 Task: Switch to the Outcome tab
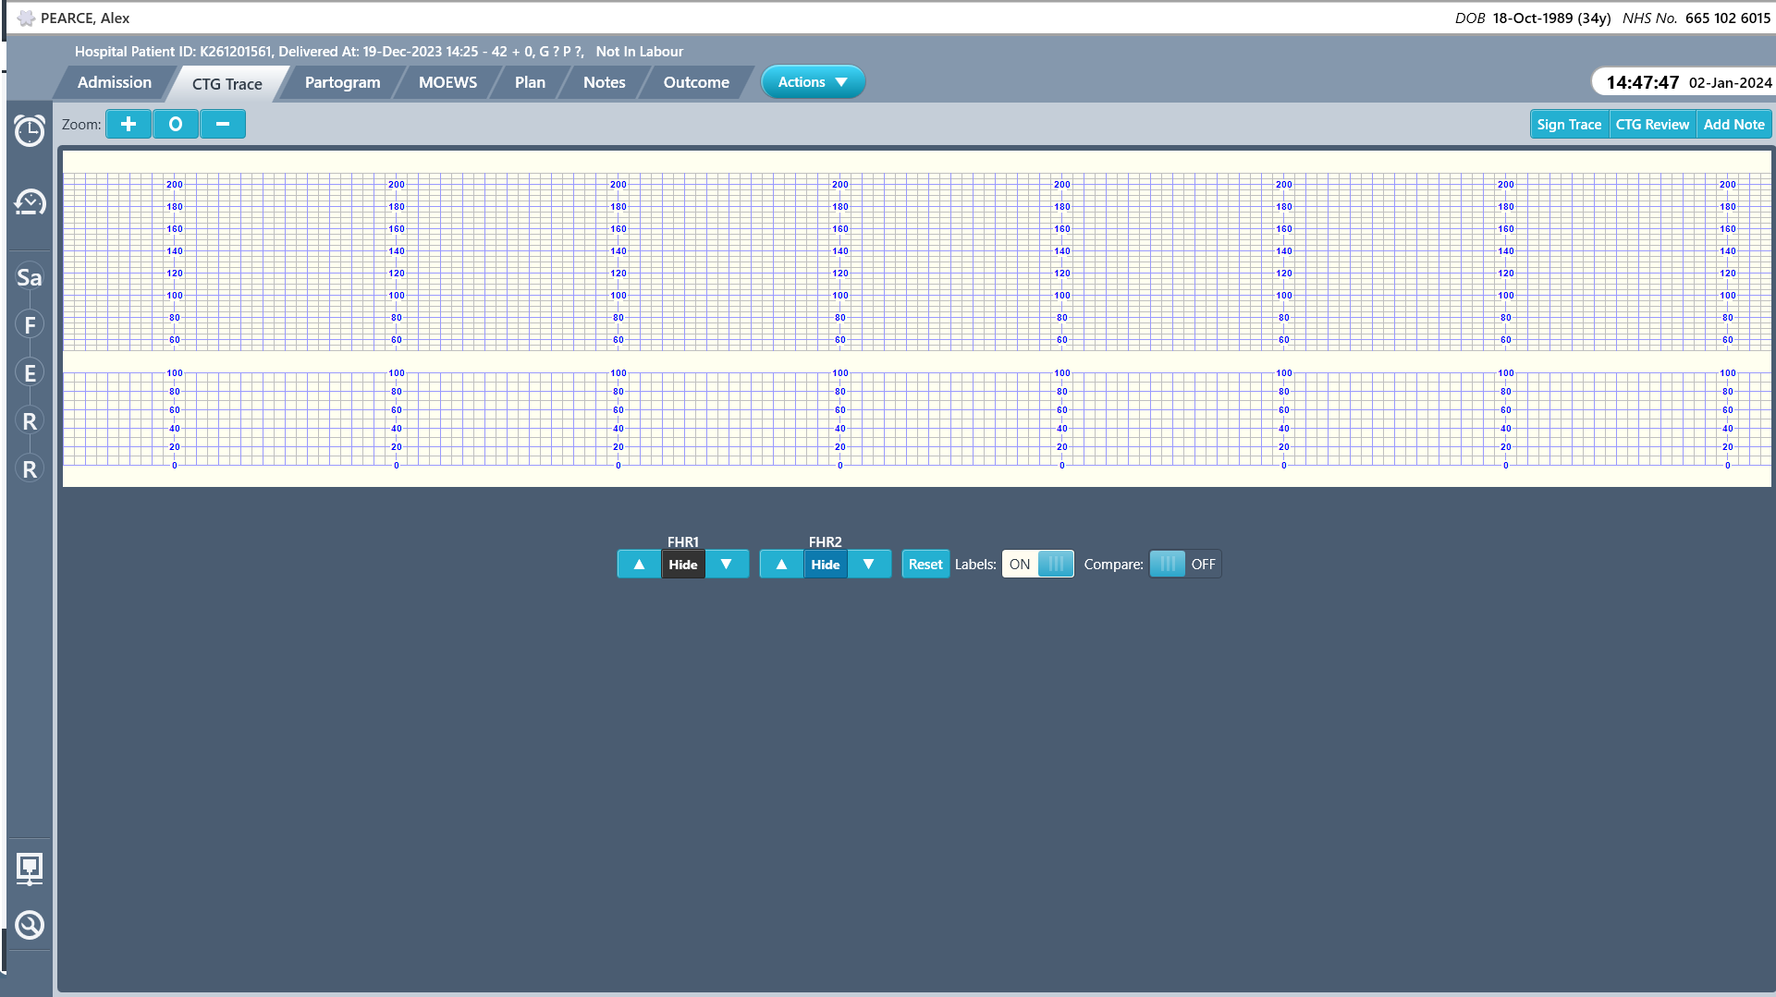696,82
